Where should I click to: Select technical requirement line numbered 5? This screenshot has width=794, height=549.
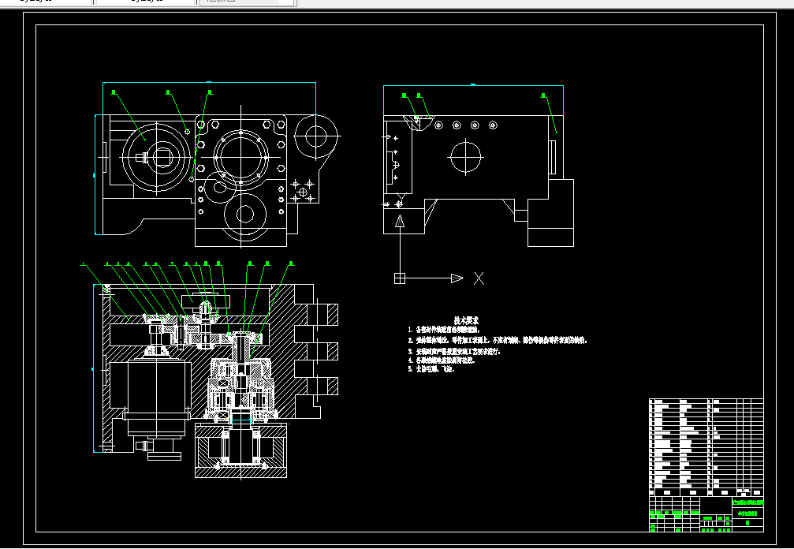point(432,369)
